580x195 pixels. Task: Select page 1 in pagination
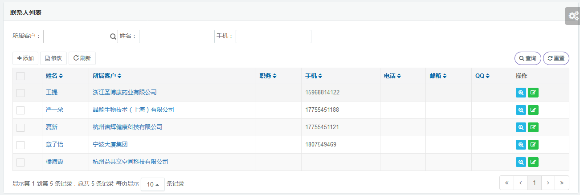tap(534, 183)
